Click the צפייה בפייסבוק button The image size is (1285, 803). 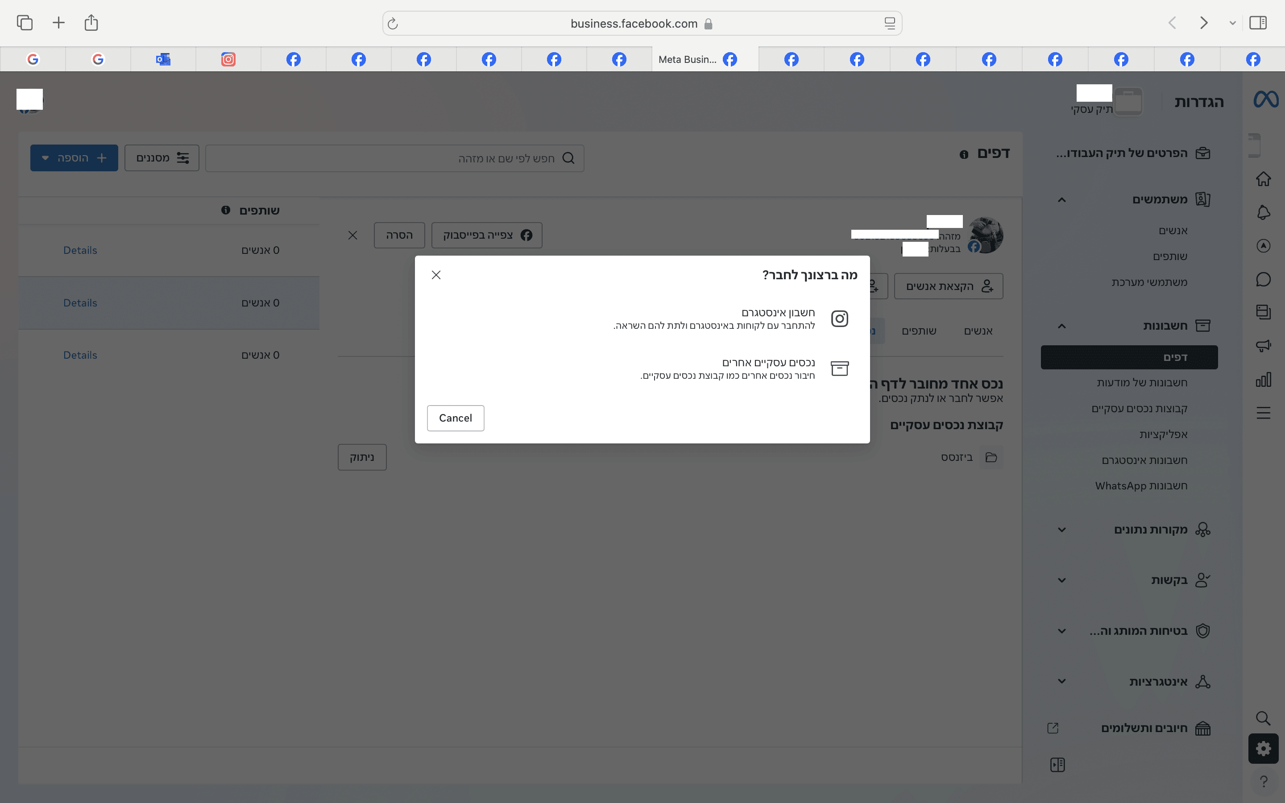coord(487,235)
